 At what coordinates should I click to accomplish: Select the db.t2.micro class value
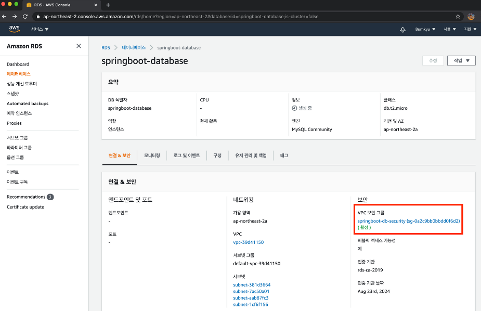[395, 108]
